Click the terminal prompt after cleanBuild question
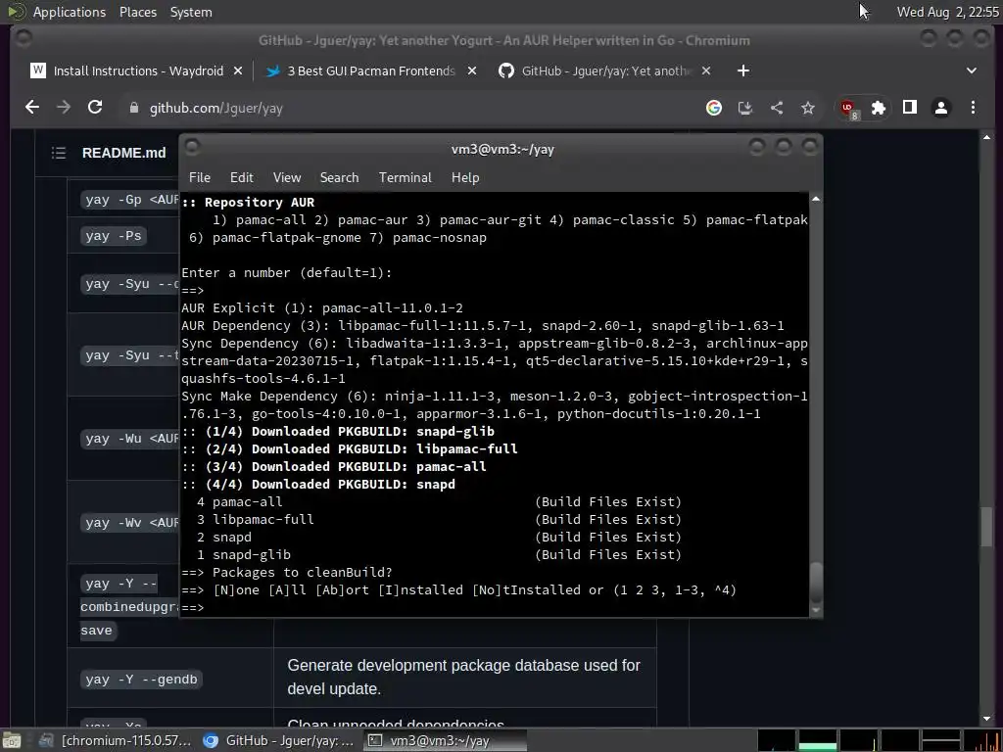This screenshot has height=752, width=1003. tap(193, 607)
